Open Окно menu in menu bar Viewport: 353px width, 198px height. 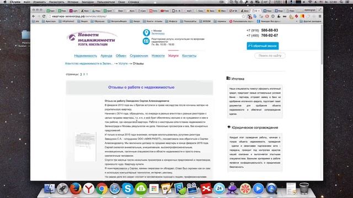pyautogui.click(x=121, y=2)
